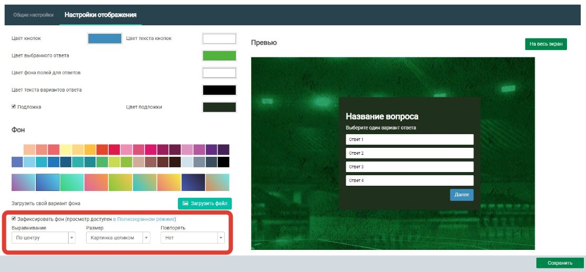Click the Загрузить файл upload button
Image resolution: width=586 pixels, height=272 pixels.
click(205, 204)
